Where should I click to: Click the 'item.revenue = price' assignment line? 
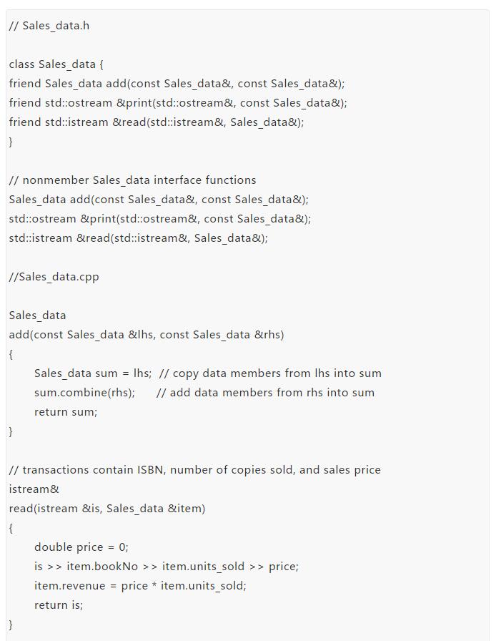[x=141, y=586]
